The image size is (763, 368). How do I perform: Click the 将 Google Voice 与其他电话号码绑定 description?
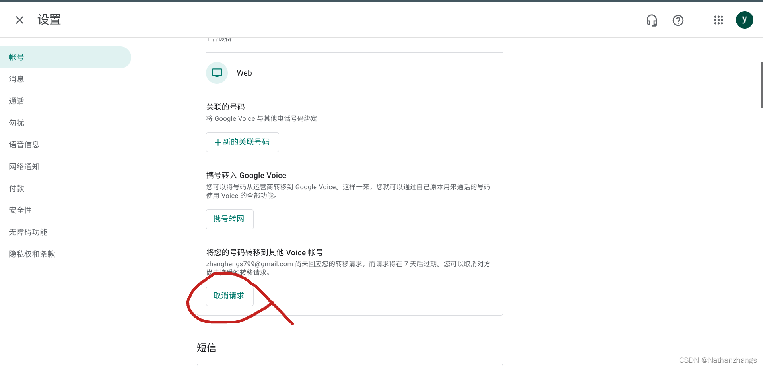tap(262, 118)
